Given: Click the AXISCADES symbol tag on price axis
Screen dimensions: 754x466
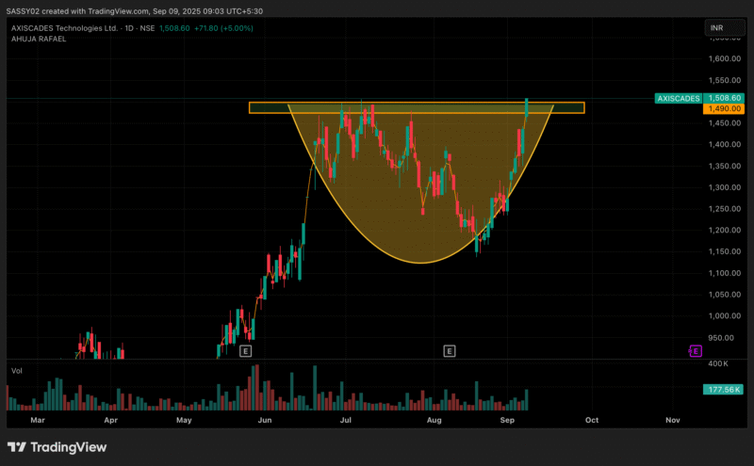Looking at the screenshot, I should pos(677,98).
